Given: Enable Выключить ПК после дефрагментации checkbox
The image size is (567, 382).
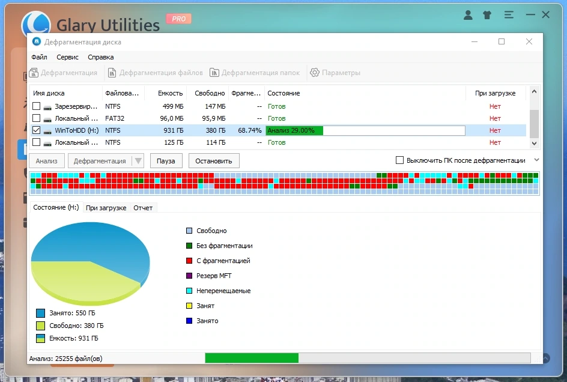Looking at the screenshot, I should coord(399,160).
